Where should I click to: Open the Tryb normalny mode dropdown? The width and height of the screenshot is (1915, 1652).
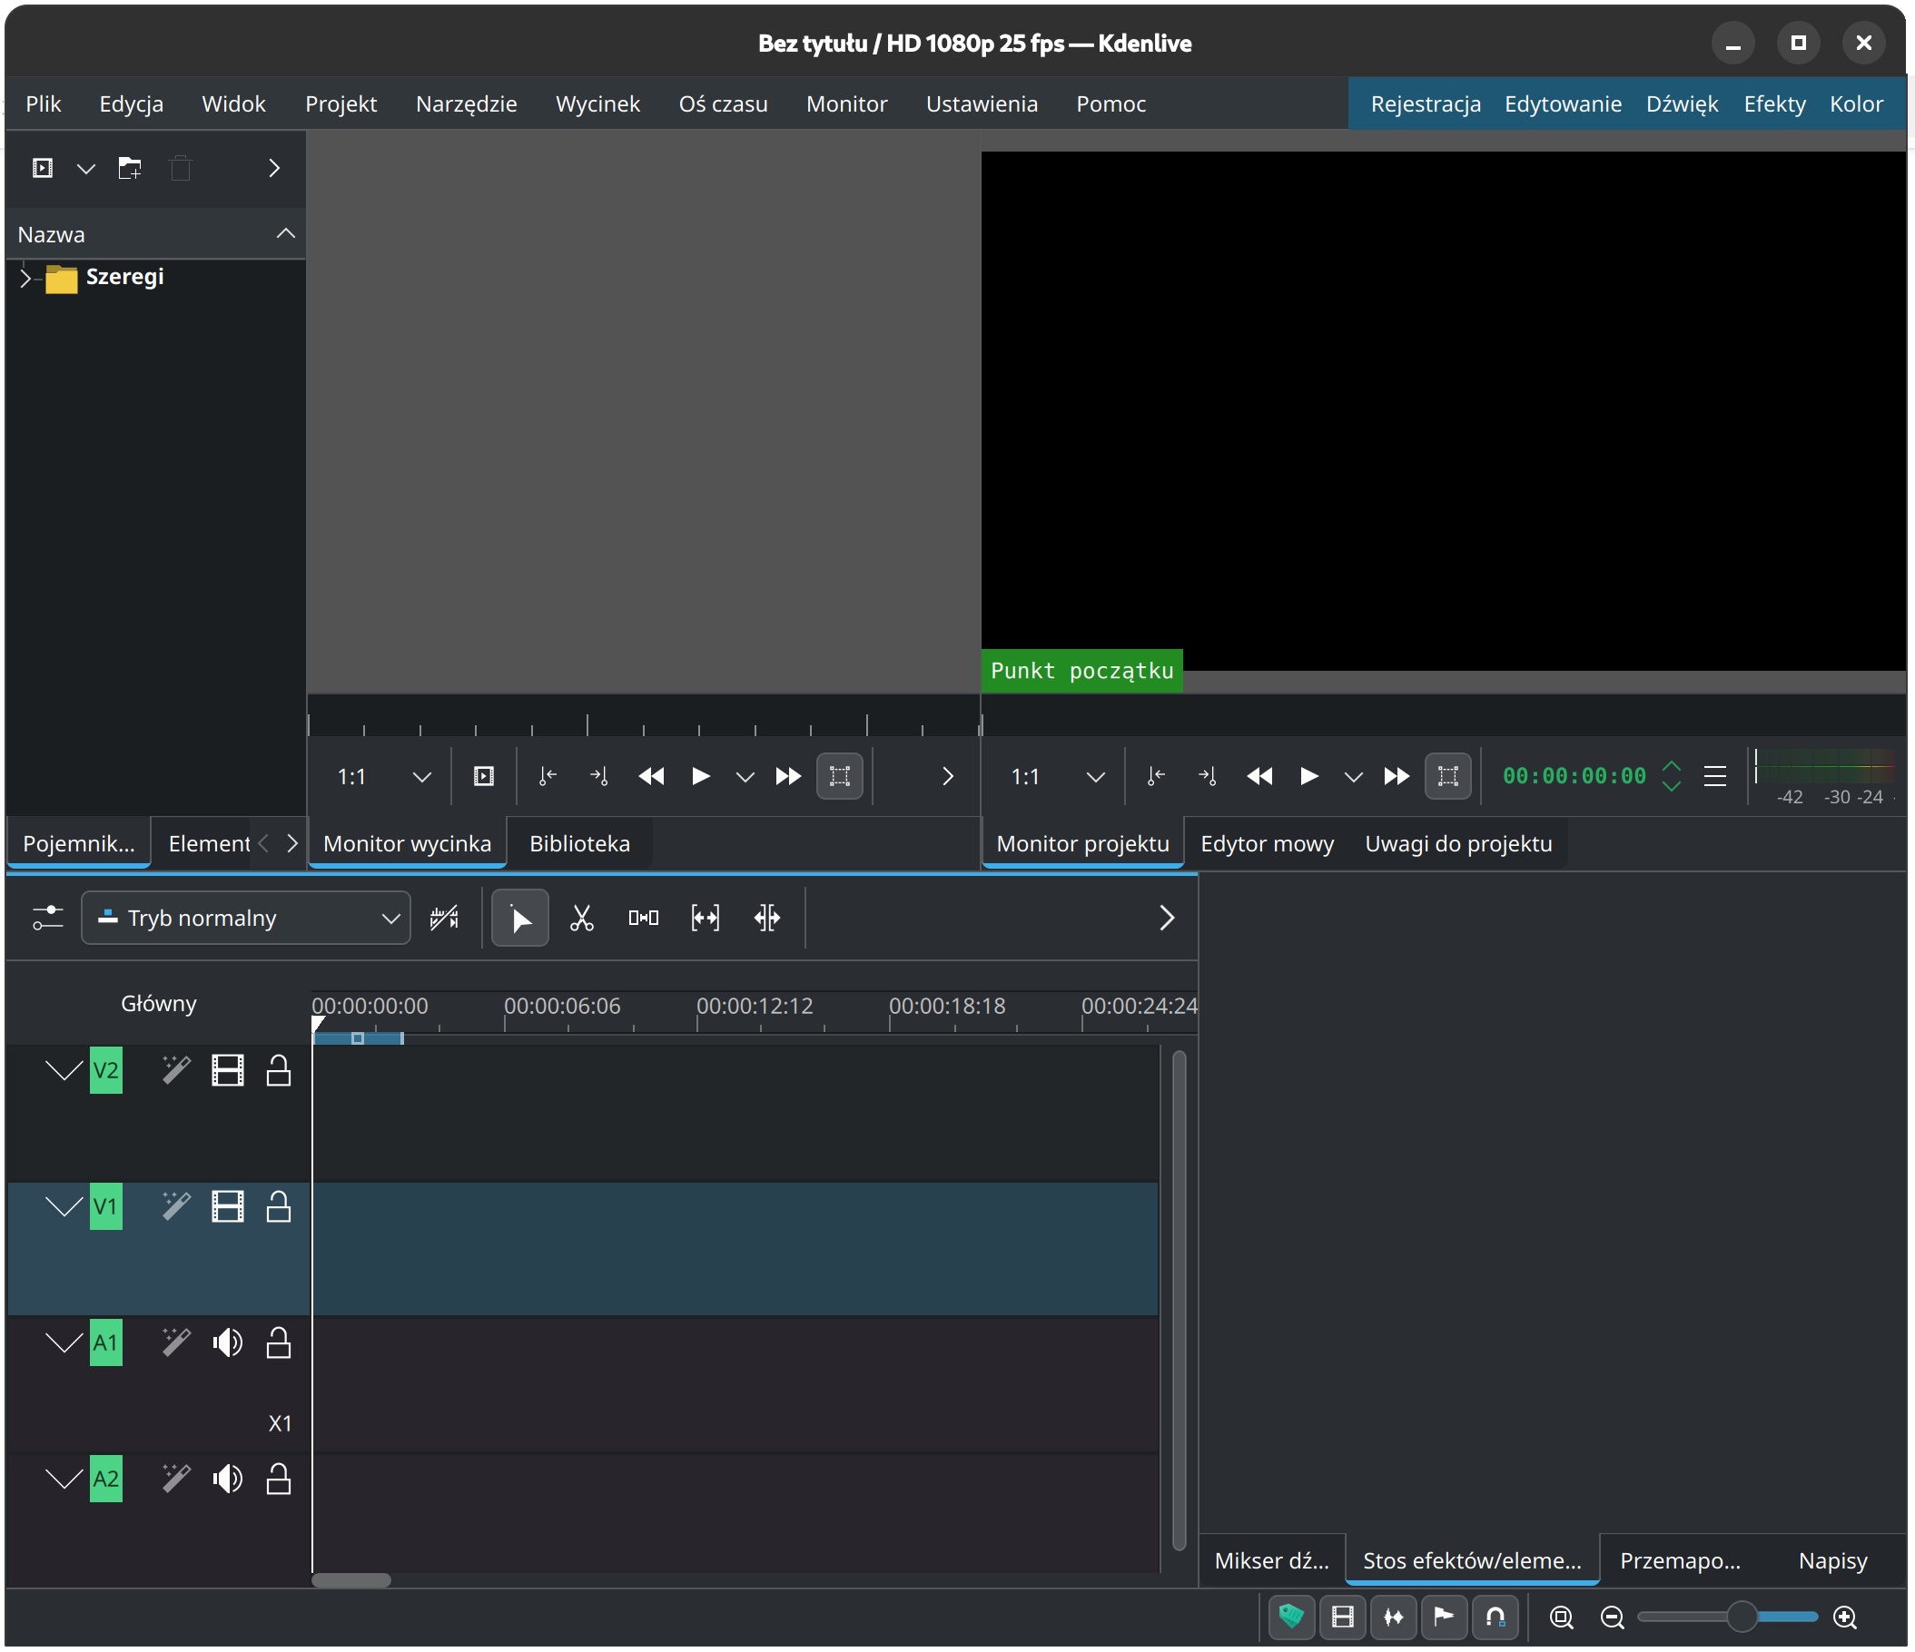[x=246, y=918]
